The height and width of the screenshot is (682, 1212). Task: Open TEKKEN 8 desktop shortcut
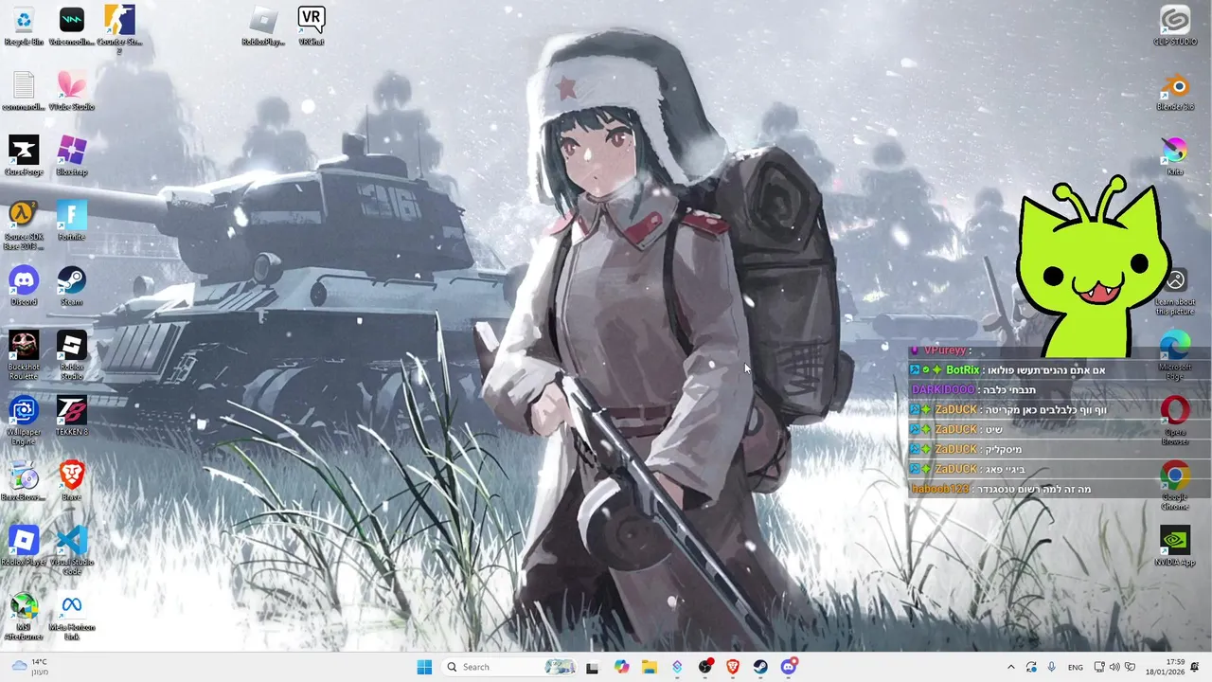point(71,416)
